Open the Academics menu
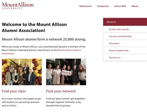The width and height of the screenshot is (147, 112). (103, 6)
